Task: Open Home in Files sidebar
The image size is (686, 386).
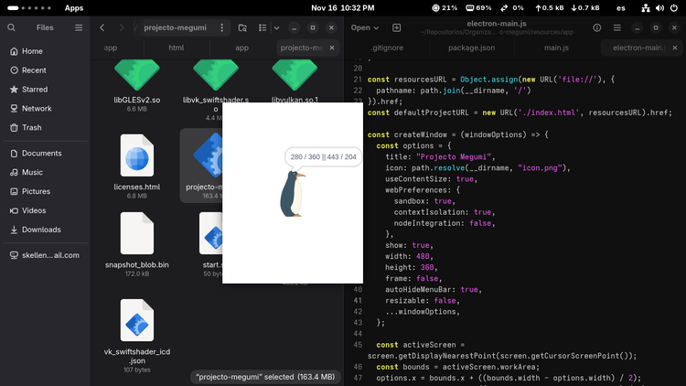Action: (45, 51)
